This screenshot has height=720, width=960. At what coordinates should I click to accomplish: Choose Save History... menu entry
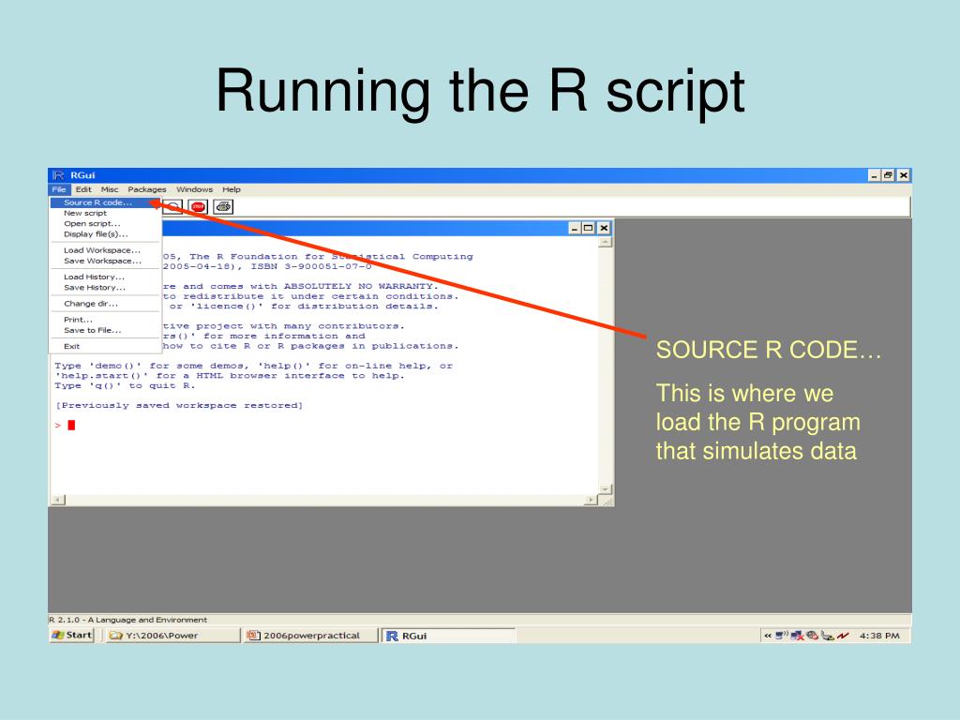105,287
